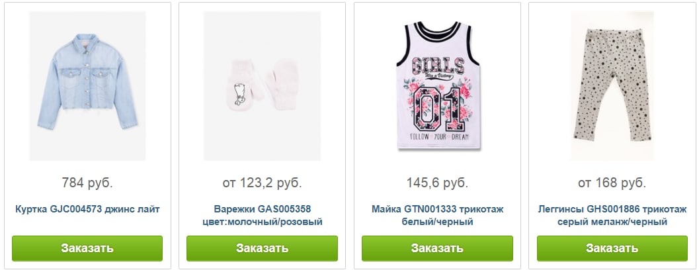697x270 pixels.
Task: Open the polka dot leggings image
Action: point(612,86)
